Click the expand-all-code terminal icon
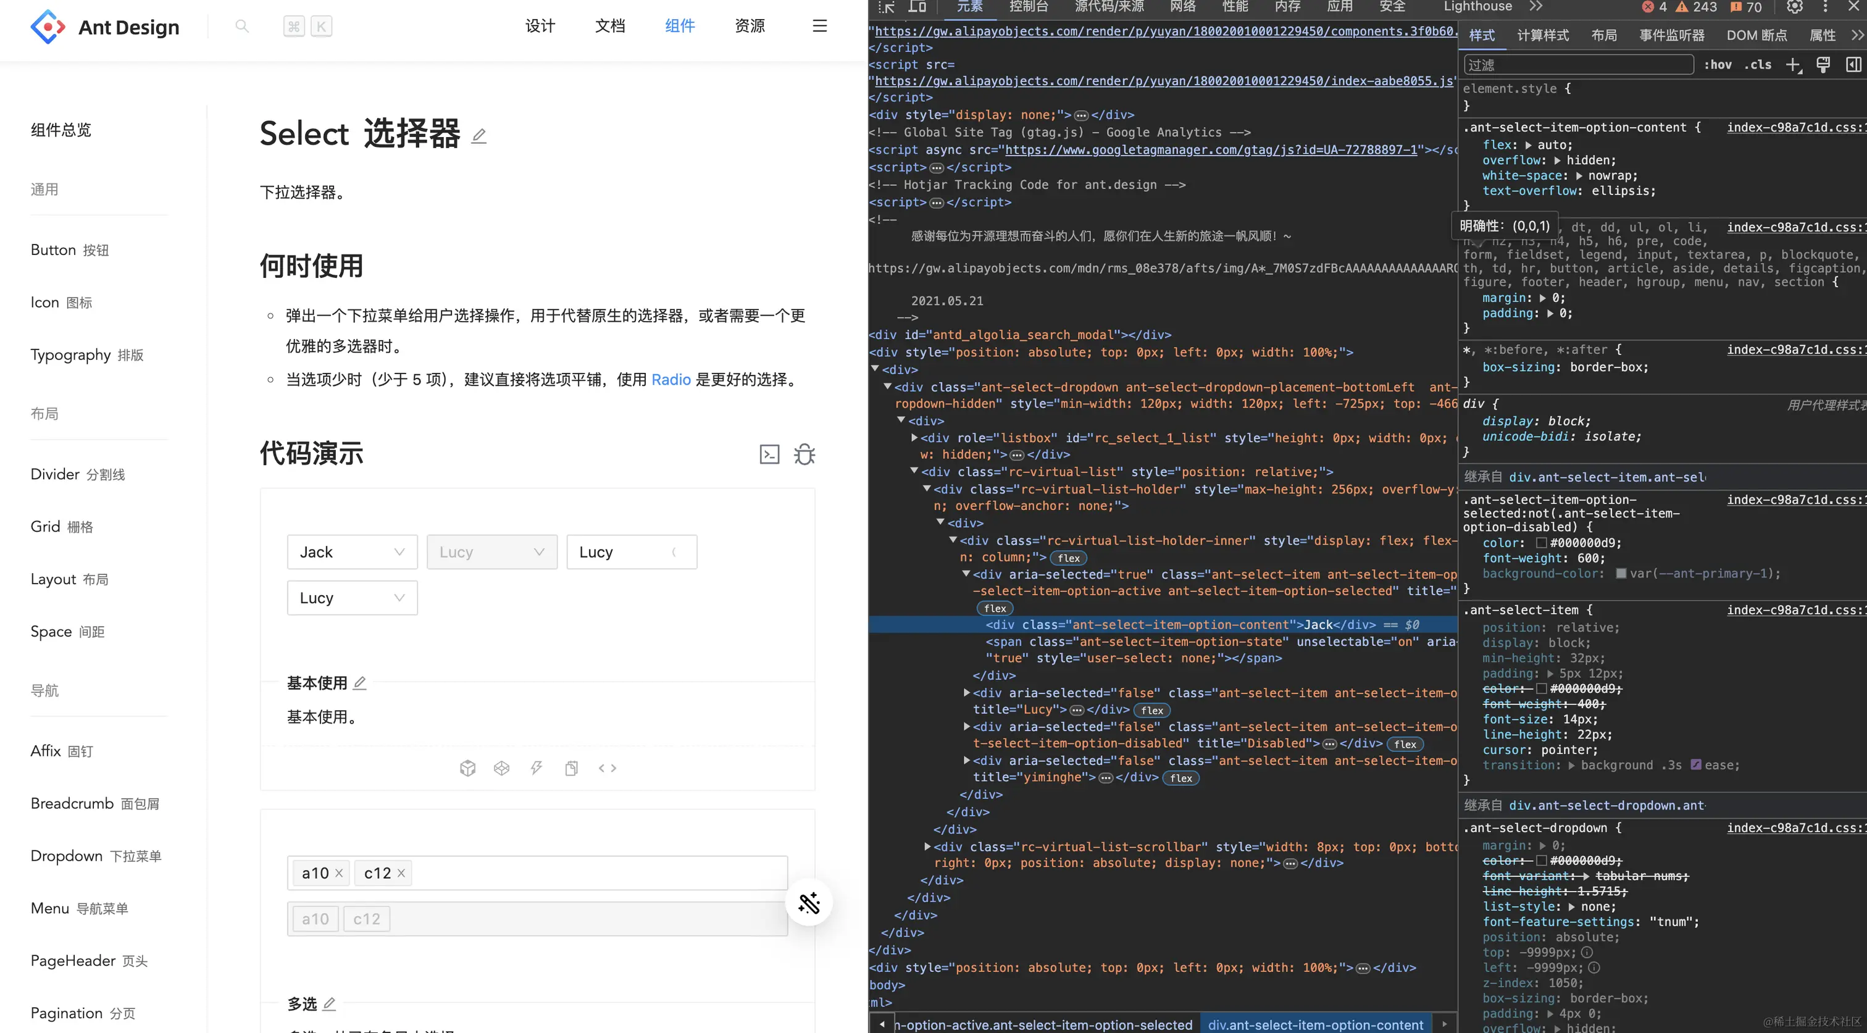The height and width of the screenshot is (1033, 1867). 769,454
